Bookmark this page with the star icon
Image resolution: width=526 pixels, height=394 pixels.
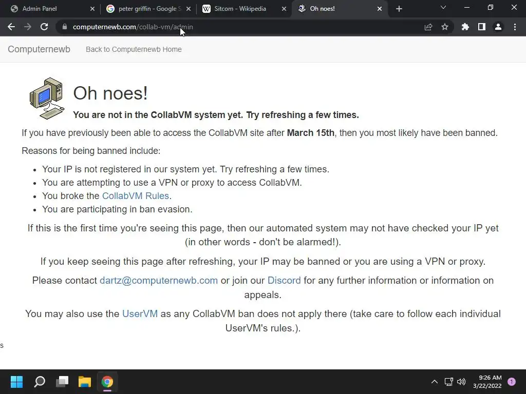click(445, 27)
